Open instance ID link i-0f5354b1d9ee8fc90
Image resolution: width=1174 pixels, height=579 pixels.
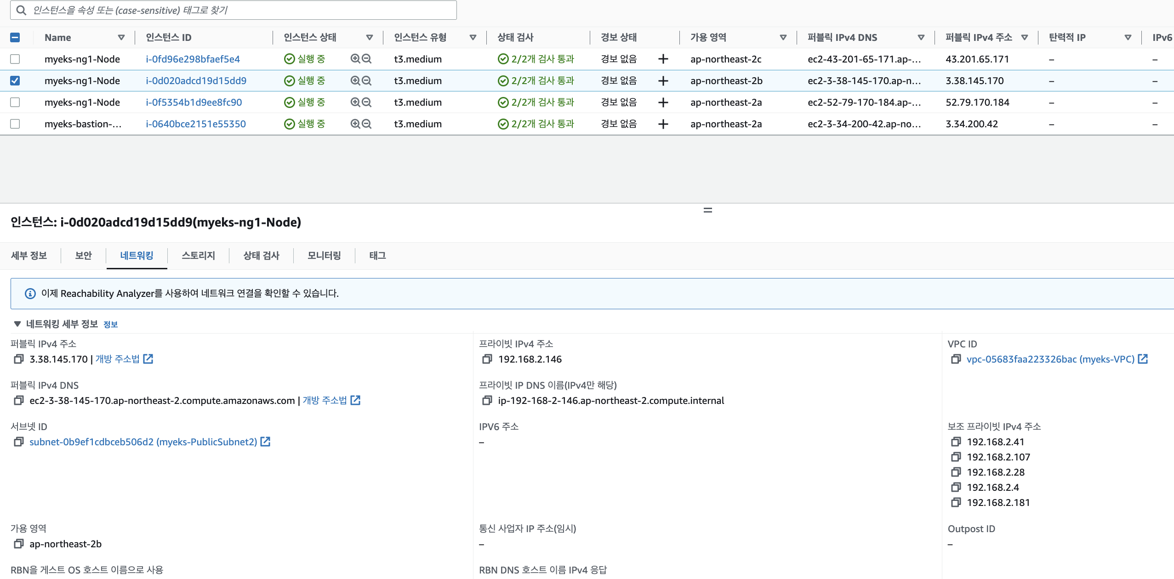(194, 102)
